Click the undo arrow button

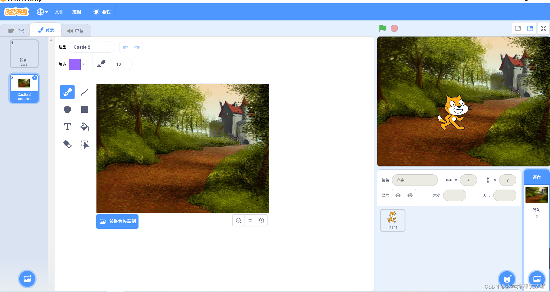(125, 47)
